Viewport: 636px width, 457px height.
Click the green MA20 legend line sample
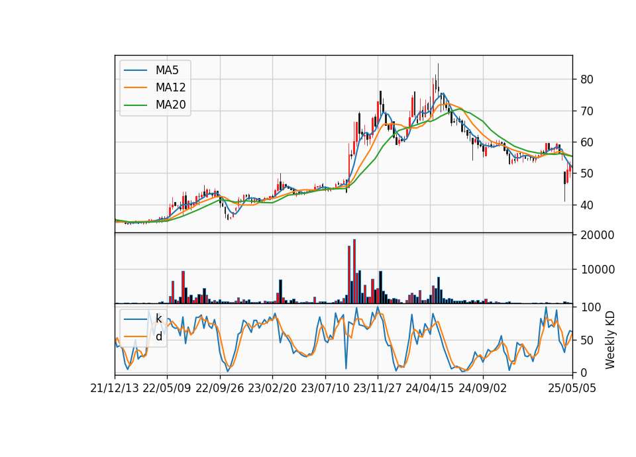pos(135,105)
